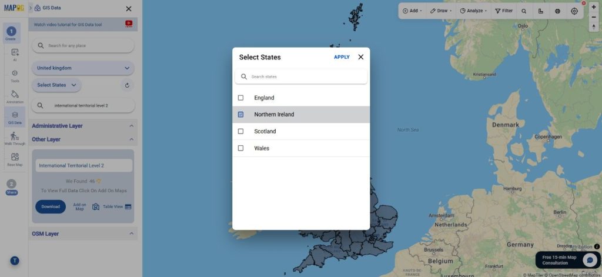The height and width of the screenshot is (277, 602).
Task: Open the user profile avatar T
Action: (15, 261)
